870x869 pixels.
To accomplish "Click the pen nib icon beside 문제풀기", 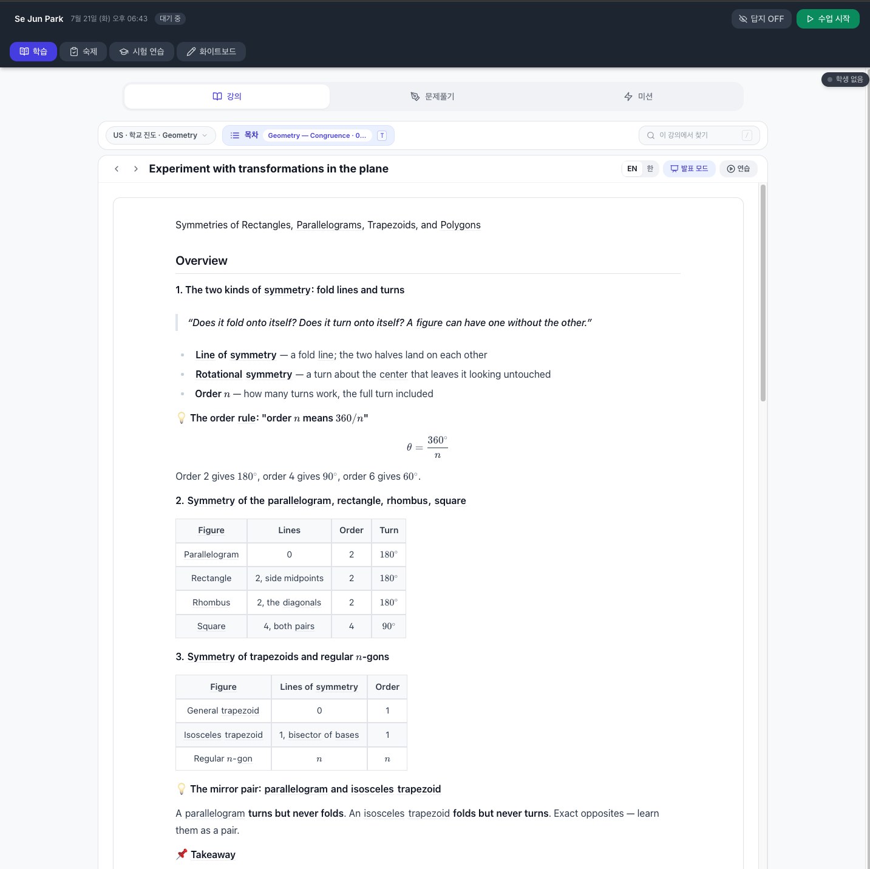I will click(415, 97).
